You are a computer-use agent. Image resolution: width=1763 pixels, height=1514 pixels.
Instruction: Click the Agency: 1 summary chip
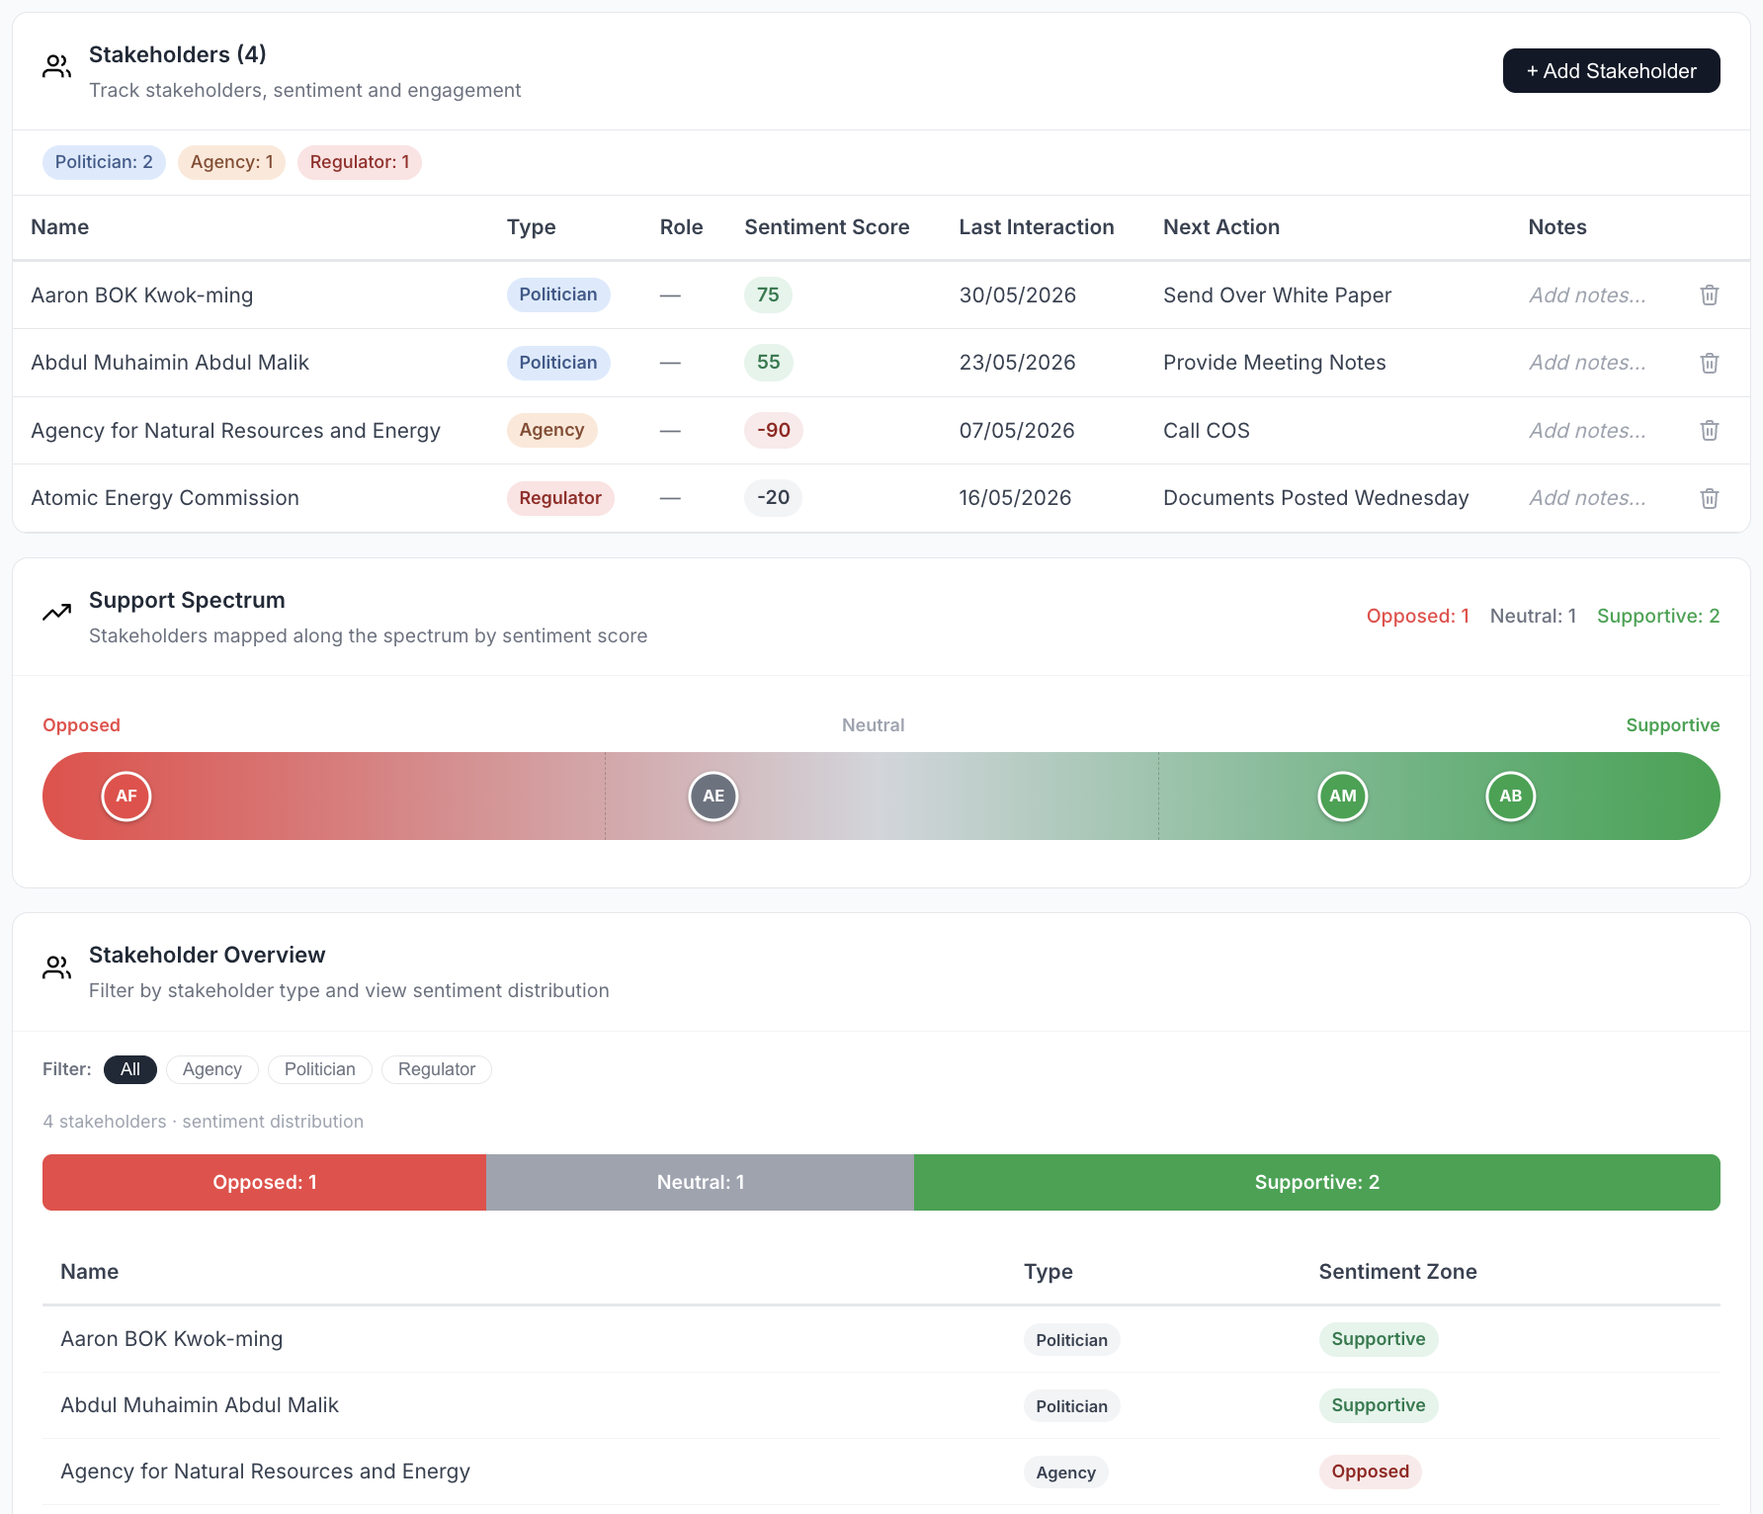pos(232,162)
